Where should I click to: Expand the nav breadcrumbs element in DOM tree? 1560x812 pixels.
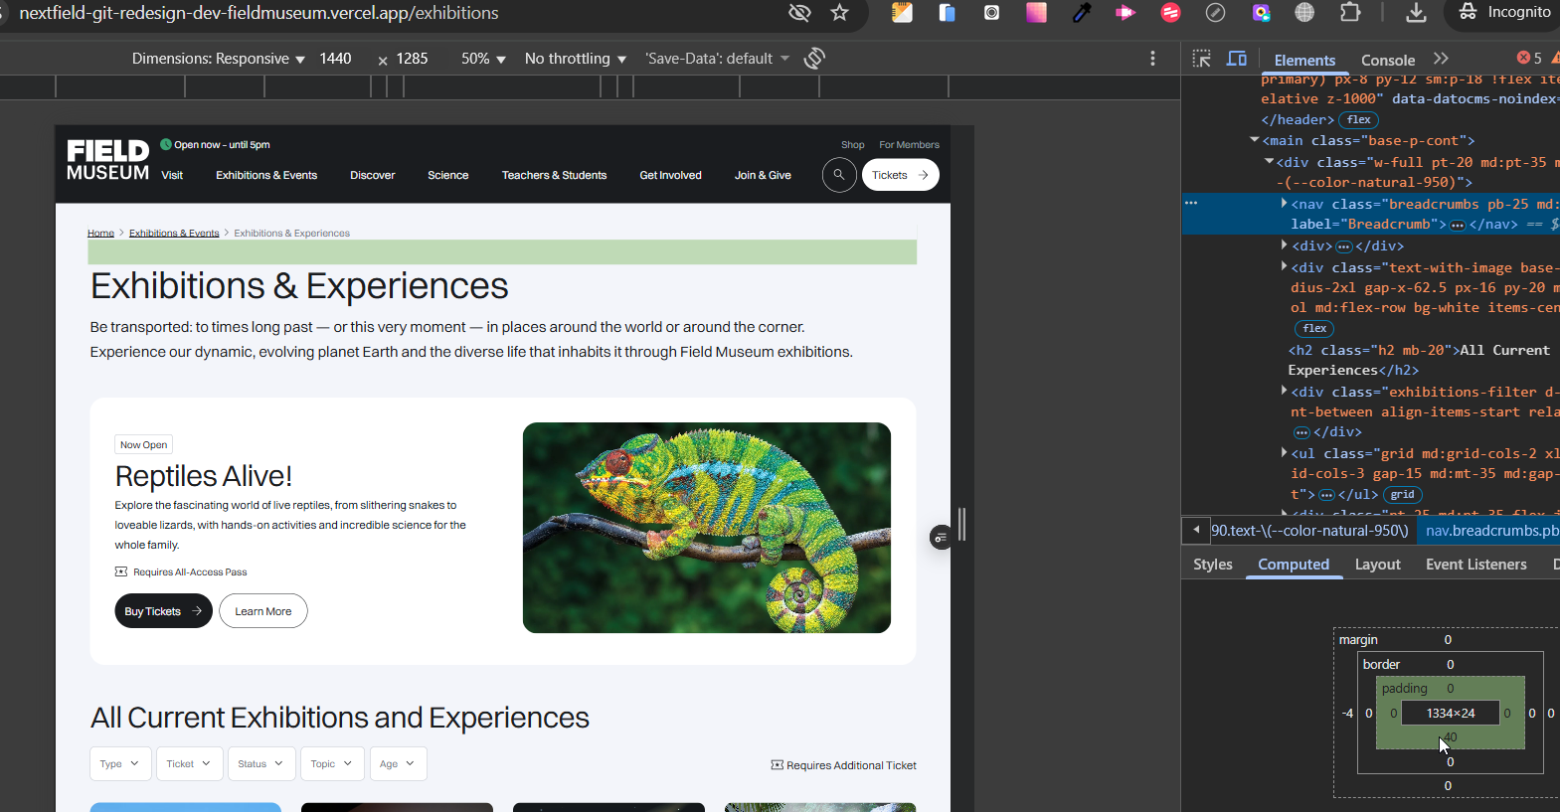click(1284, 204)
